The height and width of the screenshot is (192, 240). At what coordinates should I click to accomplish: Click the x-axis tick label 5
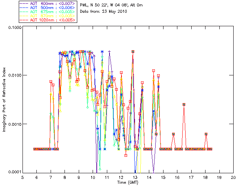tap(22, 177)
